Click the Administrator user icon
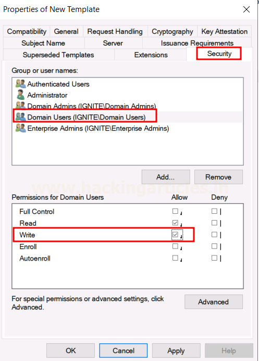The image size is (259, 361). point(20,95)
